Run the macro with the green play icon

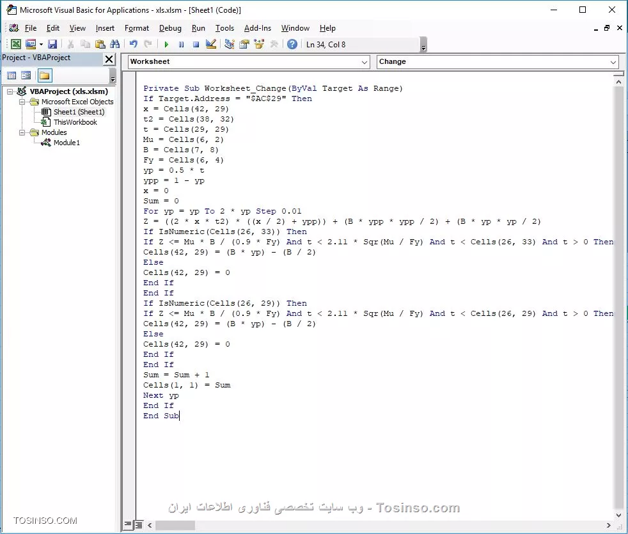166,45
